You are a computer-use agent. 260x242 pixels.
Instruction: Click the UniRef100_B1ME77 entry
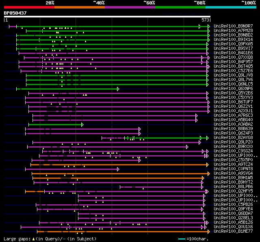[233, 231]
